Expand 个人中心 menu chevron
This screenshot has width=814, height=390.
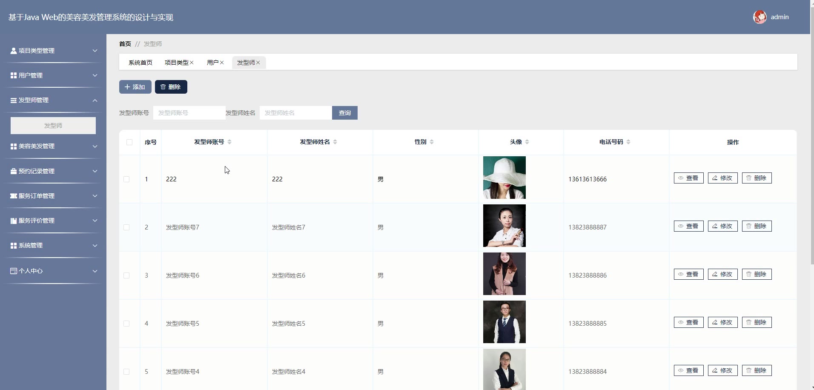[95, 271]
